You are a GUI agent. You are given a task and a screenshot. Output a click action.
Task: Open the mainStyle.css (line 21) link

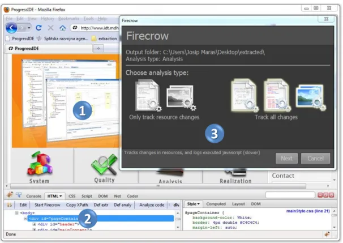coord(308,211)
